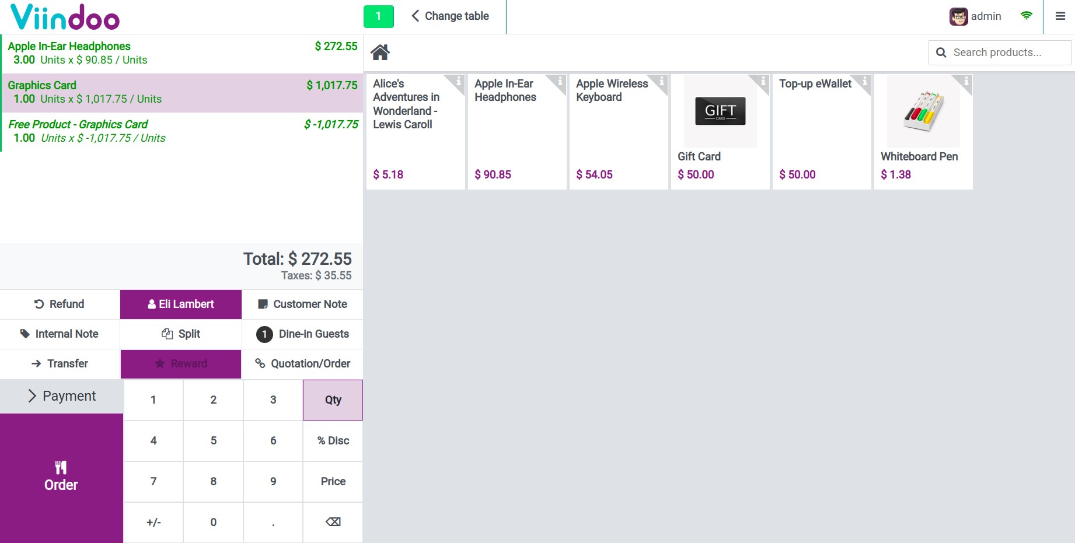Open customer Eli Lambert
The width and height of the screenshot is (1075, 543).
point(181,304)
